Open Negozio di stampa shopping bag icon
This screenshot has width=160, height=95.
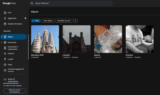(x=5, y=24)
